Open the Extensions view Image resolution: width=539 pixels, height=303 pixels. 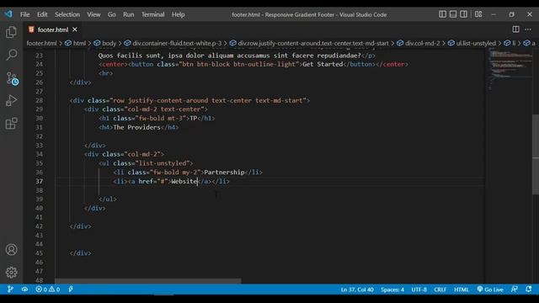point(11,124)
